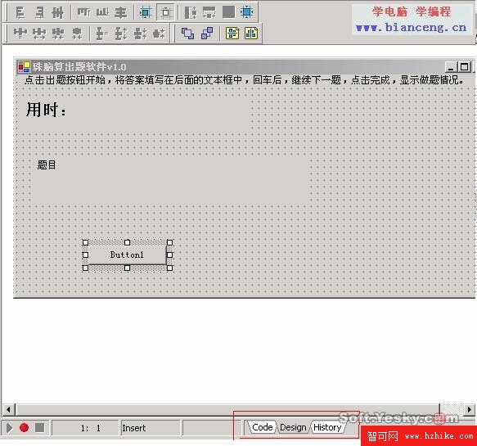The height and width of the screenshot is (446, 477).
Task: Switch to the History tab
Action: tap(327, 427)
